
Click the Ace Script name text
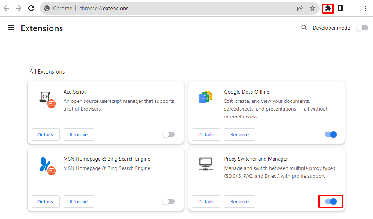tap(75, 92)
